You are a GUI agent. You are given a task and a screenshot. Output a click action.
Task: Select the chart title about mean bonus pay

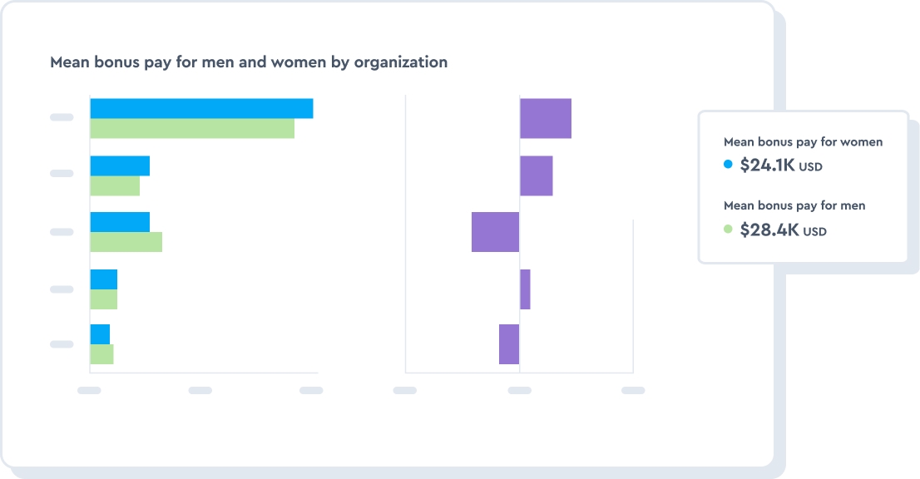click(249, 62)
